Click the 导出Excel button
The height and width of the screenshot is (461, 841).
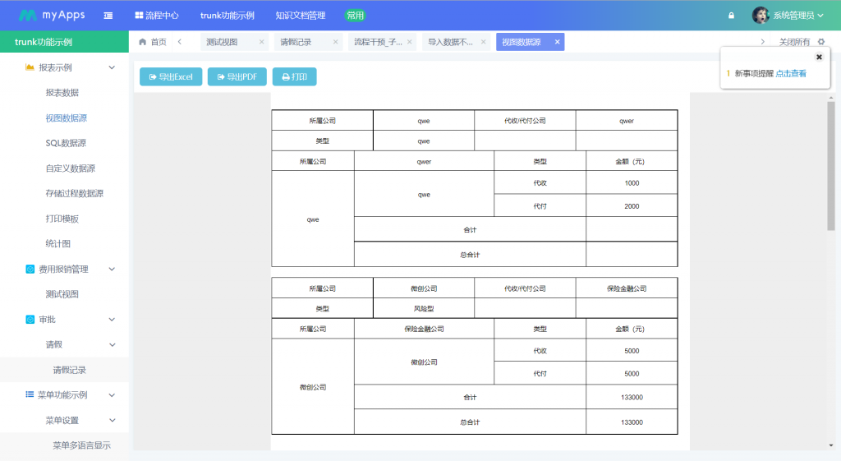171,76
